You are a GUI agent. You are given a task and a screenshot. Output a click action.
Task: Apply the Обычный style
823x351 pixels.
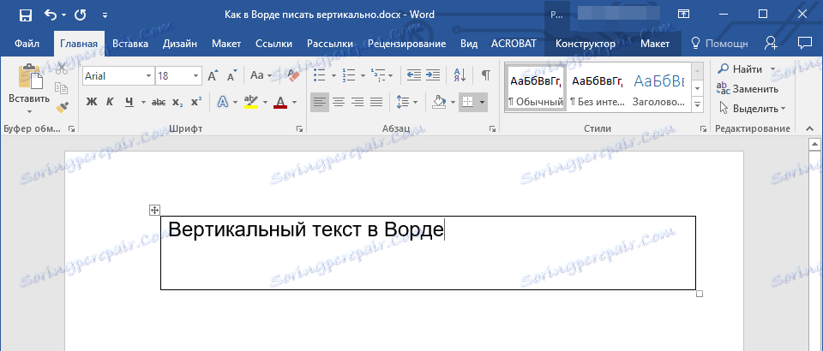pos(535,87)
